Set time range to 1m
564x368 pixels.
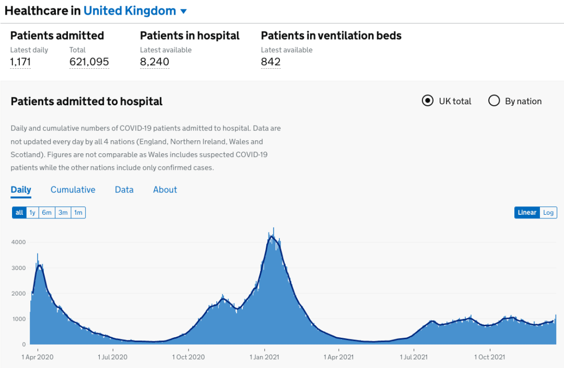[78, 213]
